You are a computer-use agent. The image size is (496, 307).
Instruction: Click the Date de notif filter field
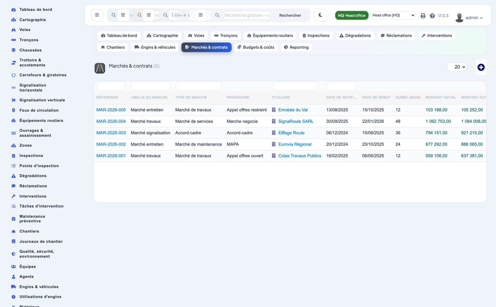coord(341,86)
